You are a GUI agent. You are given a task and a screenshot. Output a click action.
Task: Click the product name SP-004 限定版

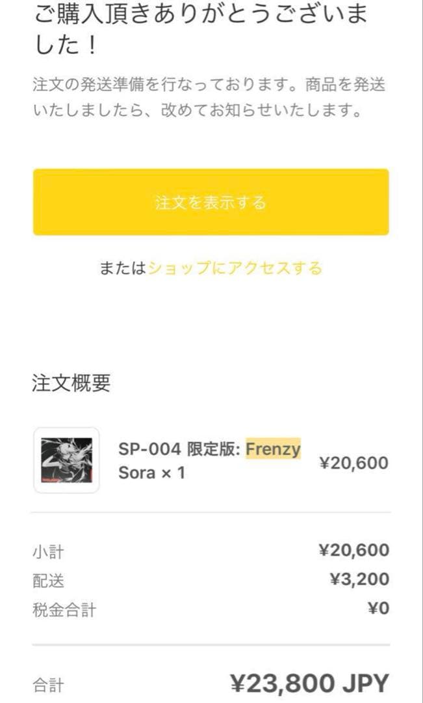(174, 448)
